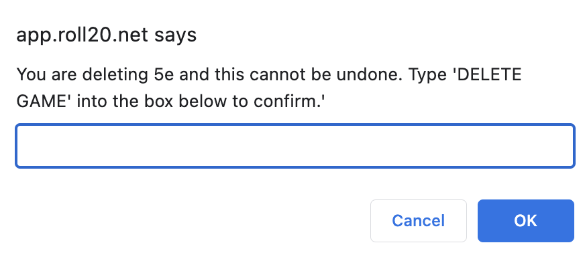Click inside the confirm input below the message

pyautogui.click(x=295, y=146)
